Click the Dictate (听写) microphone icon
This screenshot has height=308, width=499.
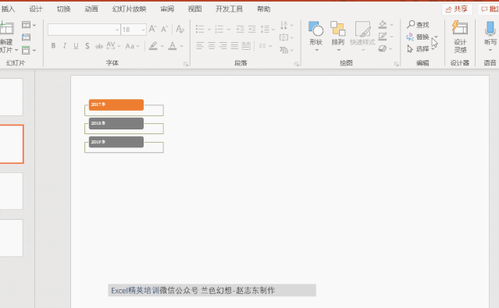click(490, 28)
